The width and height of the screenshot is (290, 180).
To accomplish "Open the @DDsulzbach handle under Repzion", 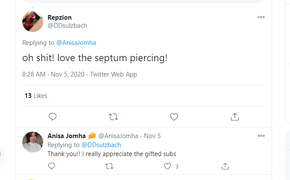I will (67, 26).
